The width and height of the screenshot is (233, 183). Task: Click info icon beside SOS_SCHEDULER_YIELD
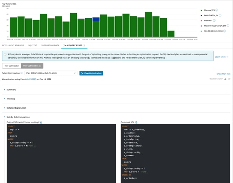[224, 31]
